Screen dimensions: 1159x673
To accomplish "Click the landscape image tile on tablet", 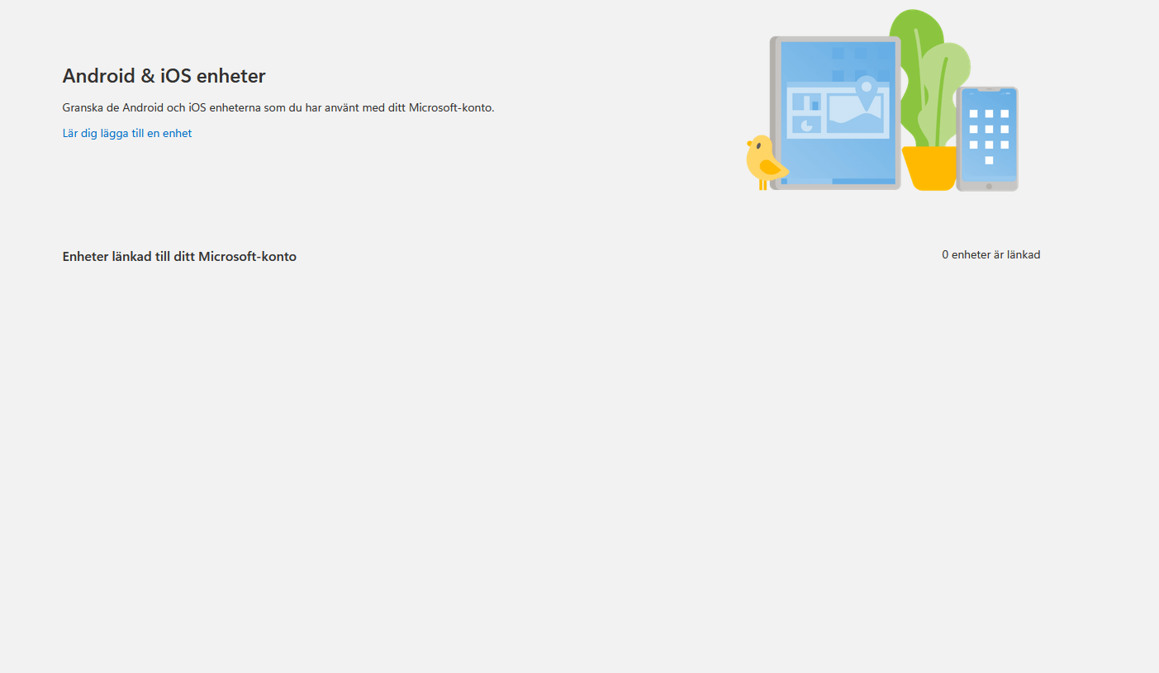I will (x=855, y=114).
